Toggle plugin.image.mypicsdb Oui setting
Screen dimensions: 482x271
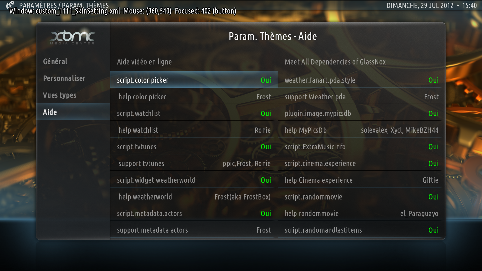(359, 113)
